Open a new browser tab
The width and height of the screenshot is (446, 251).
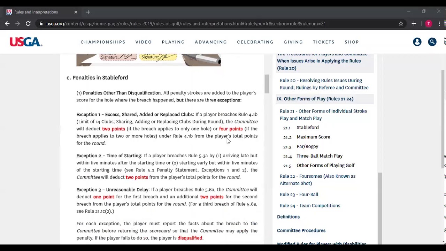click(88, 12)
